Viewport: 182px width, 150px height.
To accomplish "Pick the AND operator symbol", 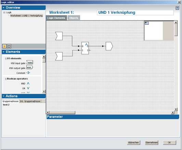I will tap(28, 83).
